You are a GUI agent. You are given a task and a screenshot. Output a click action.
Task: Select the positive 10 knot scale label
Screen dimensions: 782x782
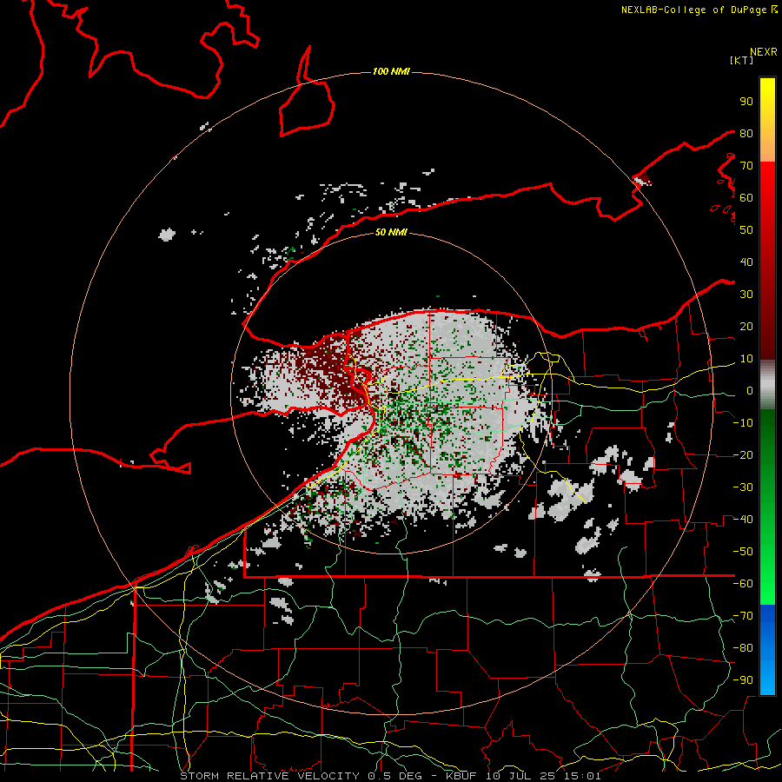click(x=746, y=359)
